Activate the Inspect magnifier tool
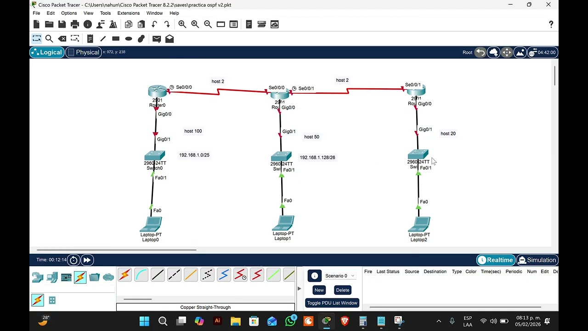The image size is (588, 331). click(x=49, y=39)
